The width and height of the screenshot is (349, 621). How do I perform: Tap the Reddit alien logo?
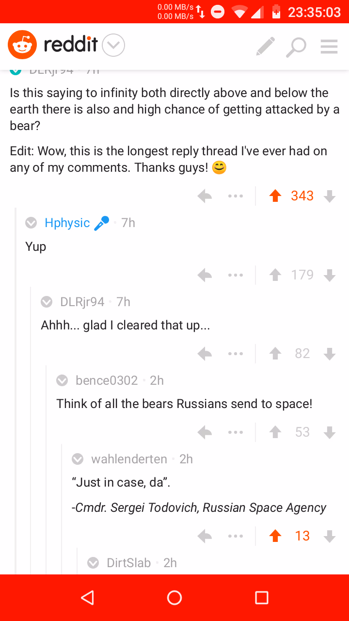[22, 45]
